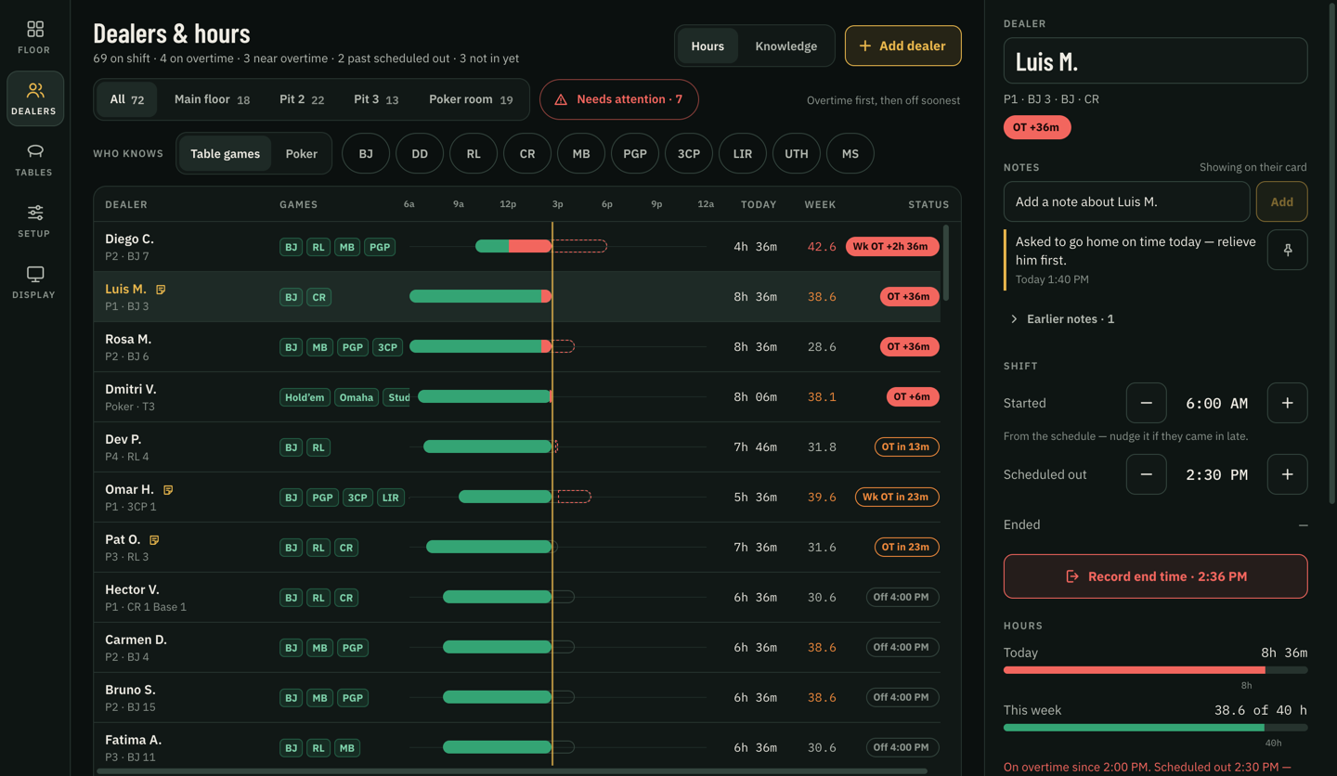Switch to the Hours view toggle
Screen dimensions: 1337x776
pyautogui.click(x=707, y=45)
